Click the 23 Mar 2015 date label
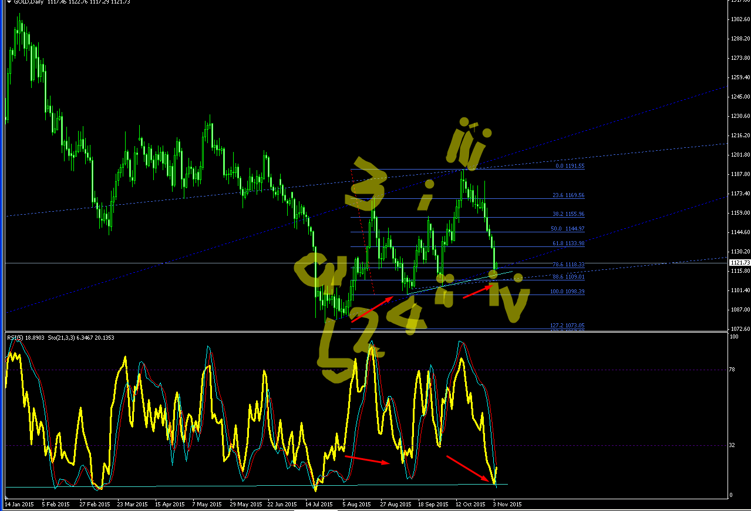The image size is (751, 511). tap(132, 504)
